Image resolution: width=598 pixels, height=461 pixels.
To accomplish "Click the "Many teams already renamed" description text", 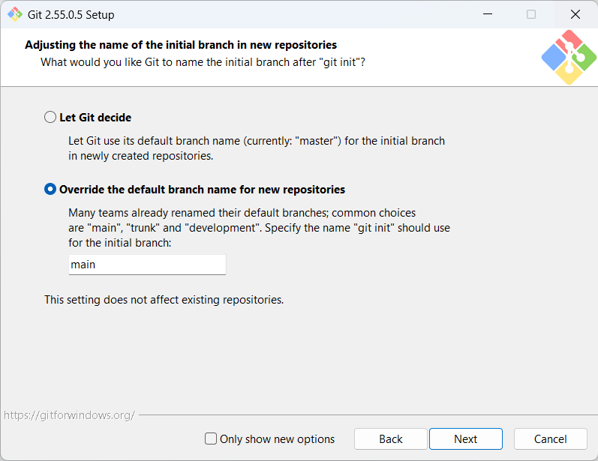I will pos(260,227).
